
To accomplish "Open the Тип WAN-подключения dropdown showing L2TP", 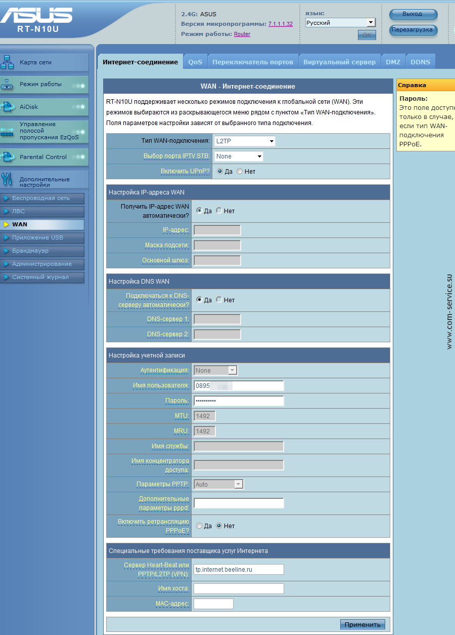I will (x=245, y=141).
